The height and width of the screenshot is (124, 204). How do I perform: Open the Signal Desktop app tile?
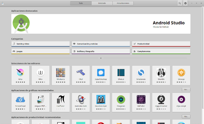(x=101, y=76)
